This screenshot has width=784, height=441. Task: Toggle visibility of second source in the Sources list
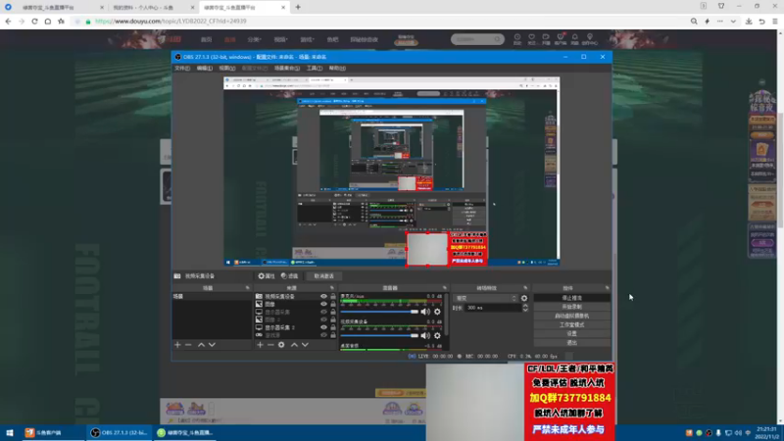tap(323, 304)
